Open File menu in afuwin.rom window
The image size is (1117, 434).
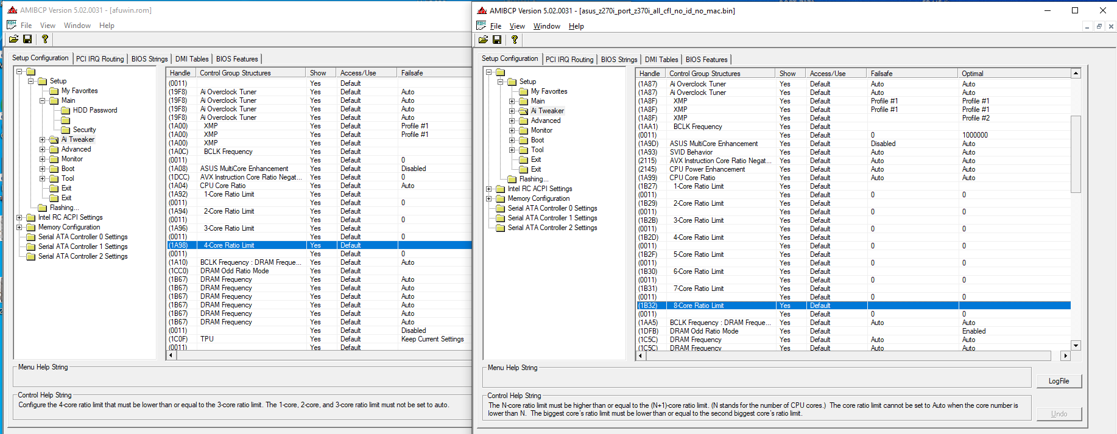click(26, 26)
